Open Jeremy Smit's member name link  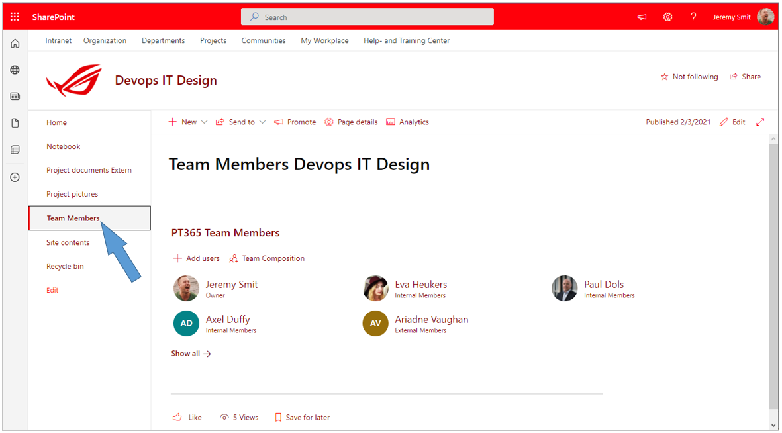(231, 285)
